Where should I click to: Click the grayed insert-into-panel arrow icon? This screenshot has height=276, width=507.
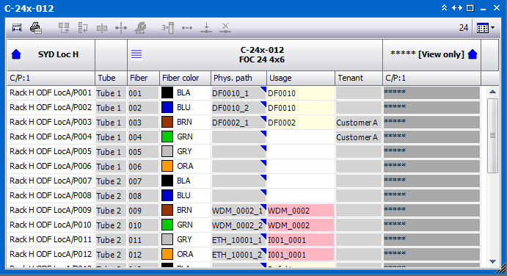click(x=168, y=28)
